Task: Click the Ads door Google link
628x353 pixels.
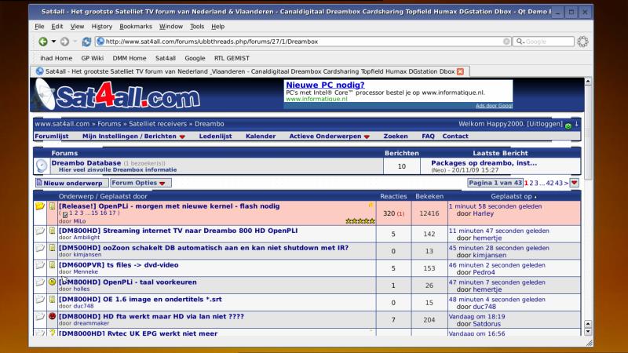Action: pyautogui.click(x=494, y=106)
